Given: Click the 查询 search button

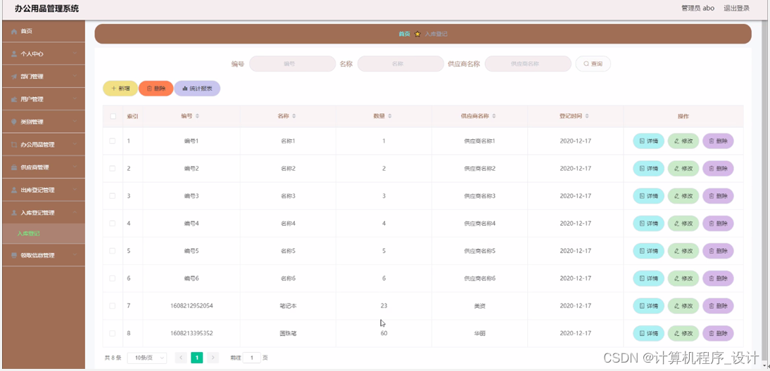Looking at the screenshot, I should (x=593, y=64).
